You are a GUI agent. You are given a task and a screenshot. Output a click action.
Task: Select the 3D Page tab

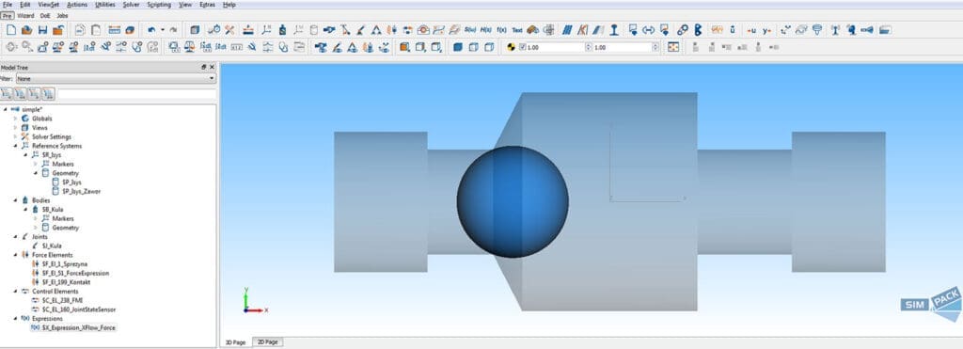click(236, 341)
